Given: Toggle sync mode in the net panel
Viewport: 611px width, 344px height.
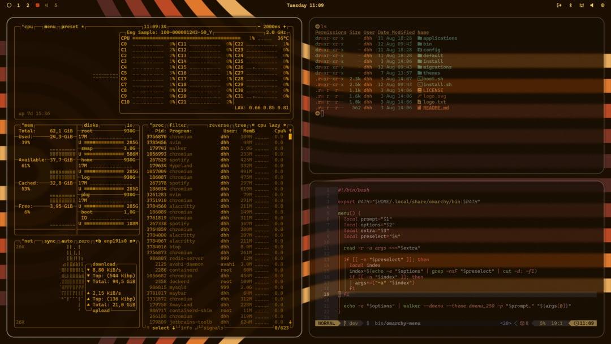Looking at the screenshot, I should click(x=49, y=240).
